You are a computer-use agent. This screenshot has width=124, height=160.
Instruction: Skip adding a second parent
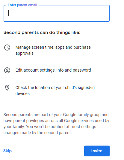pos(7,151)
